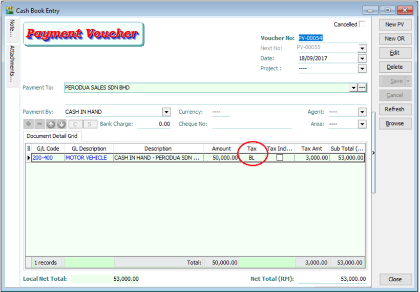
Task: Toggle the Tax Inclusive checkbox in the row
Action: point(280,158)
